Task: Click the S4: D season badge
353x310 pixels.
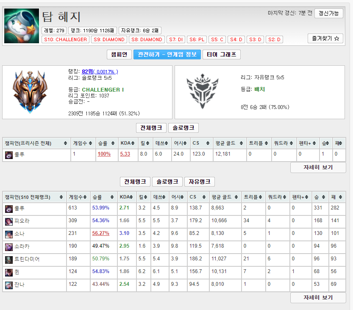Action: 236,39
